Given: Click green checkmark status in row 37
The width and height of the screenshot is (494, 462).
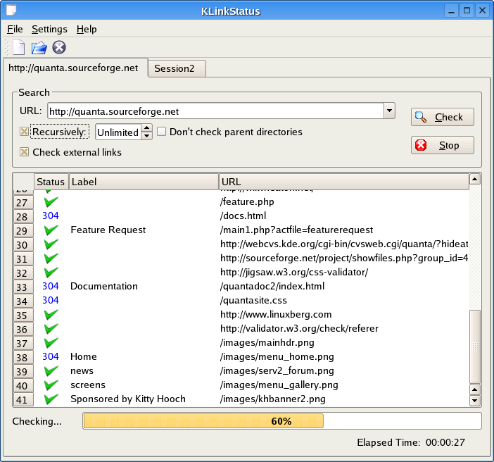Looking at the screenshot, I should click(51, 343).
